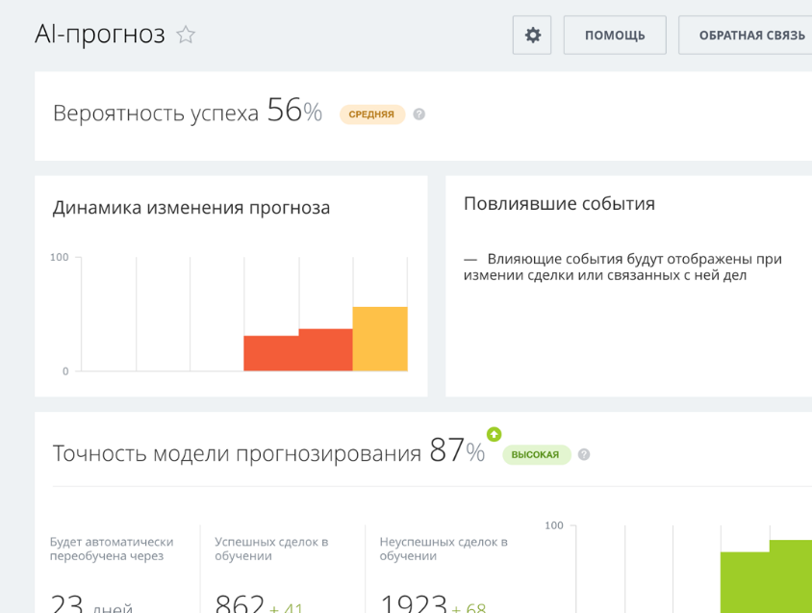Open the ПОМОЩЬ menu
Image resolution: width=812 pixels, height=613 pixels.
(x=614, y=35)
